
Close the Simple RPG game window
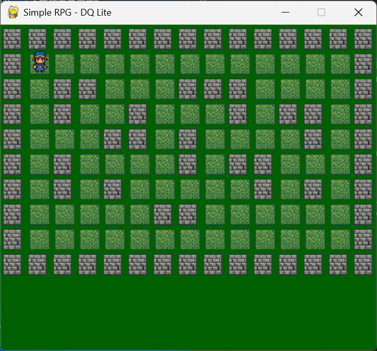click(x=358, y=13)
